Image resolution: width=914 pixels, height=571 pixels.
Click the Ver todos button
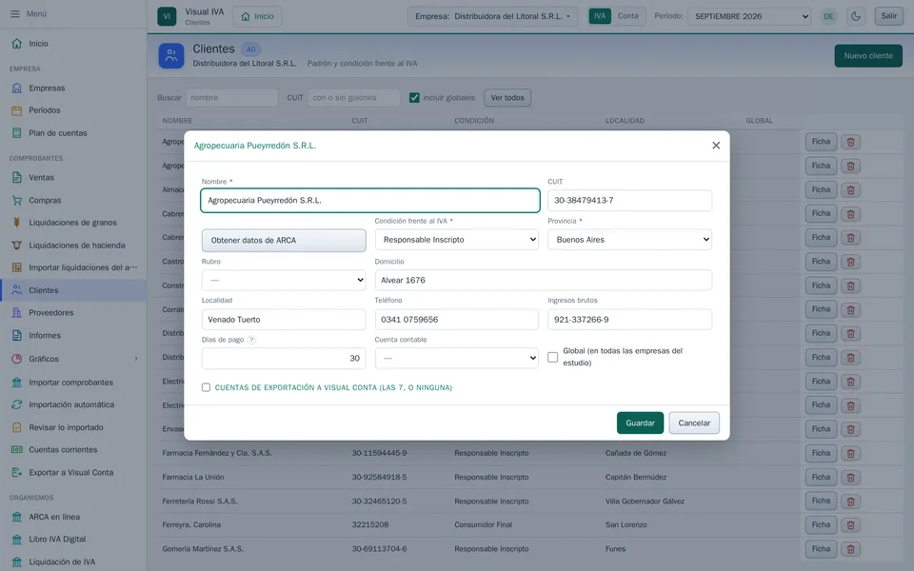(507, 98)
